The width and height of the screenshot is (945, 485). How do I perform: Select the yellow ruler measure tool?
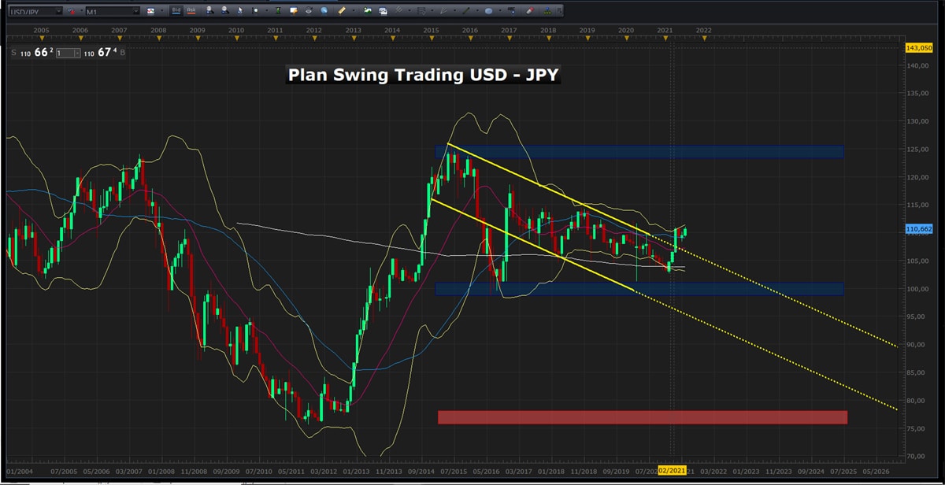[x=343, y=11]
